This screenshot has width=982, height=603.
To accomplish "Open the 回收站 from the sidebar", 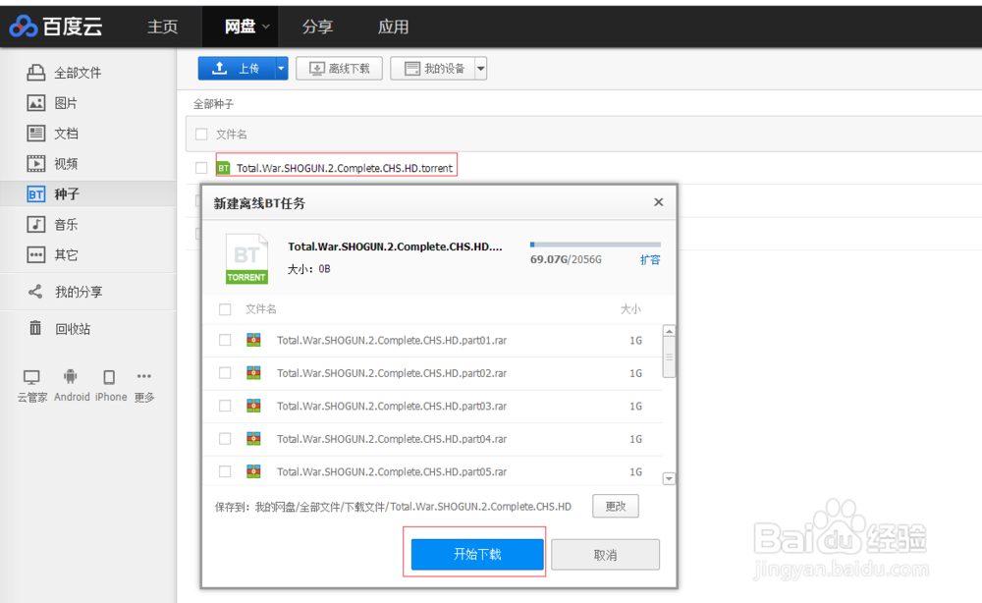I will (71, 328).
